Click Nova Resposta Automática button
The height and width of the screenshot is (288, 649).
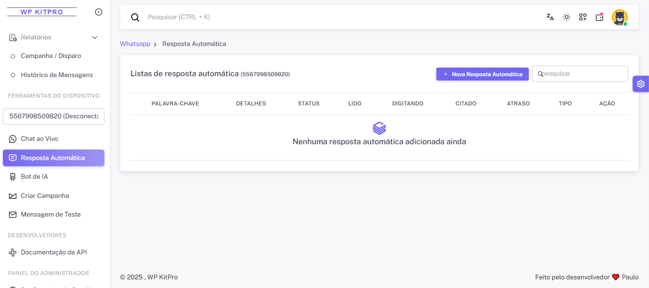click(482, 74)
